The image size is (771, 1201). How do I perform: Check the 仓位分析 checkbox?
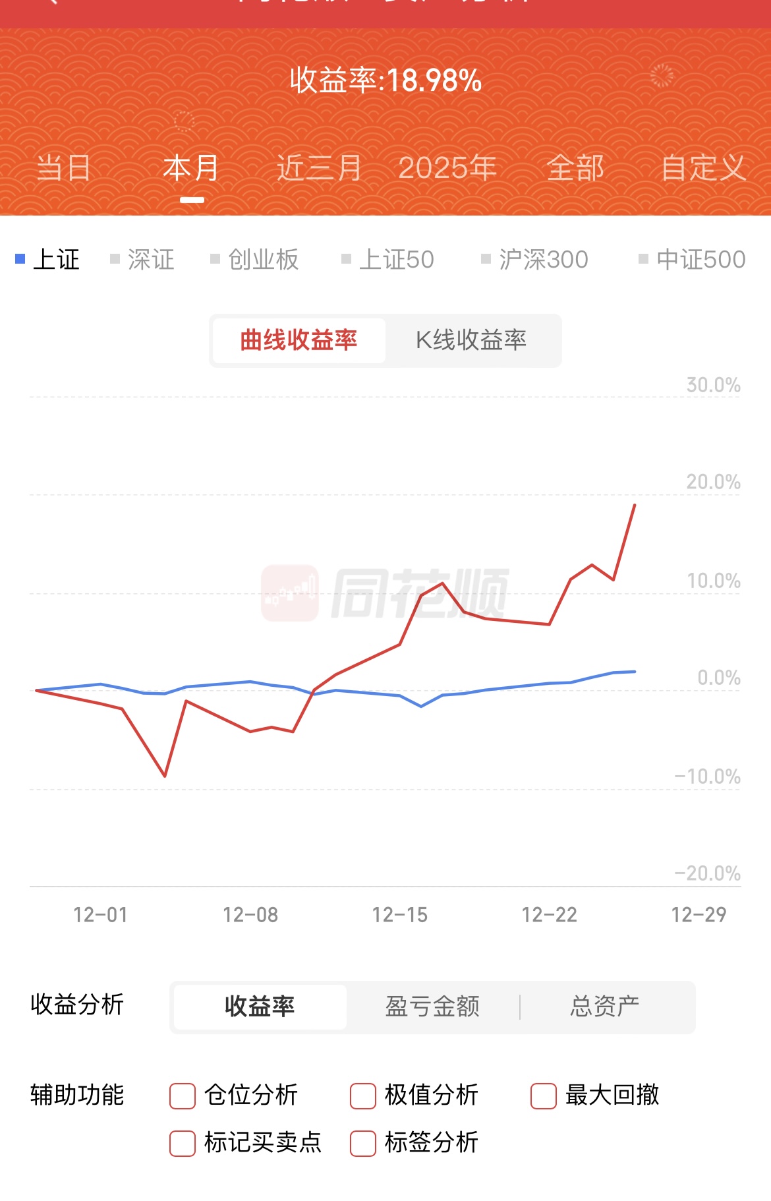point(183,1096)
